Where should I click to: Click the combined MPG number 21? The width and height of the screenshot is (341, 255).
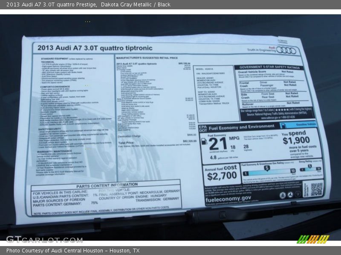tap(218, 144)
